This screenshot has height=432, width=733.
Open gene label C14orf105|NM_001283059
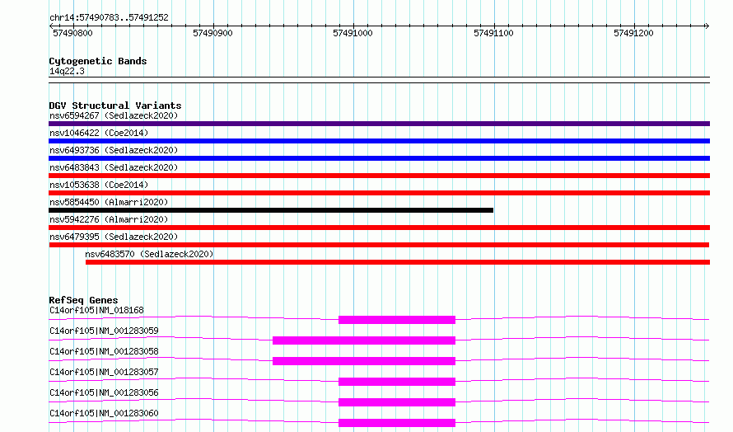pyautogui.click(x=104, y=331)
